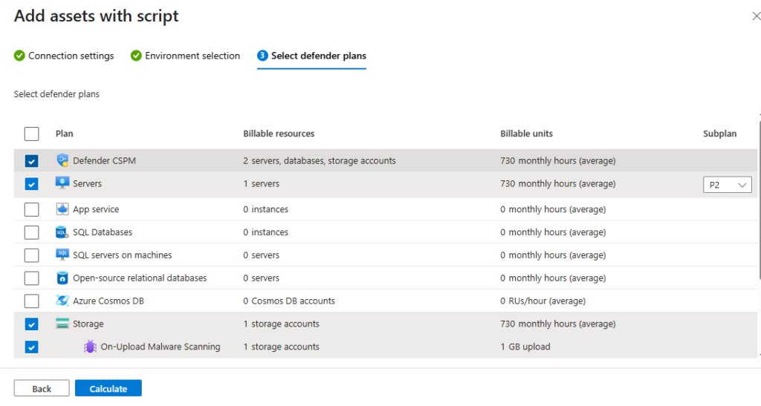The image size is (761, 406).
Task: Check the SQL servers on machines checkbox
Action: click(31, 255)
